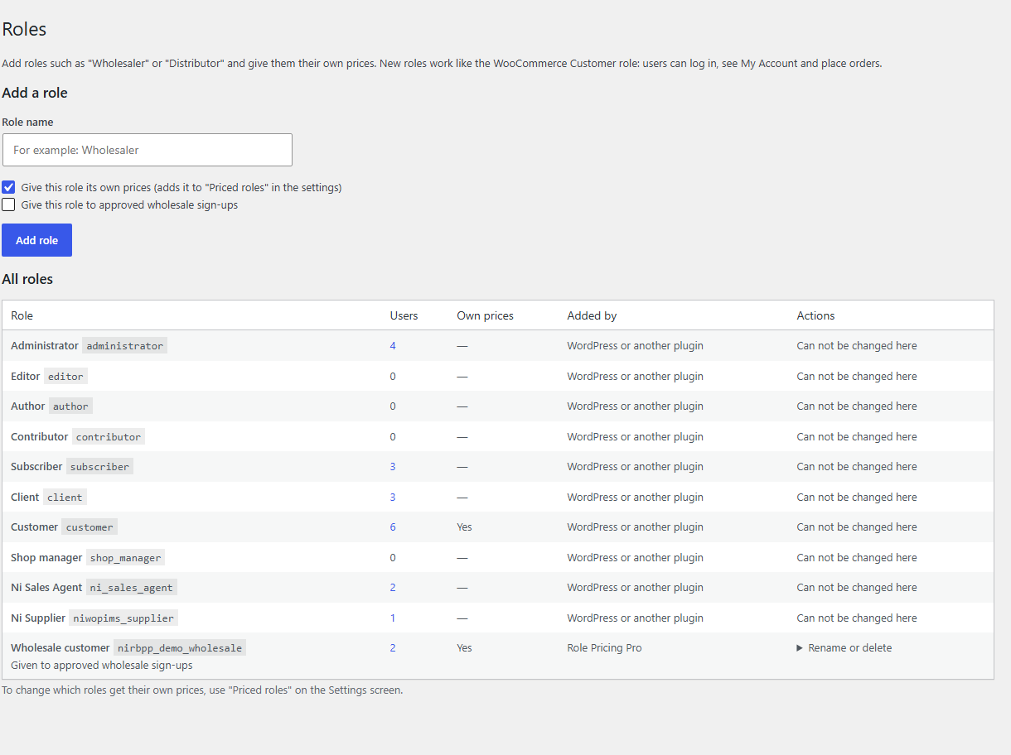The width and height of the screenshot is (1011, 755).
Task: Click the 'Added by' column header
Action: [x=592, y=315]
